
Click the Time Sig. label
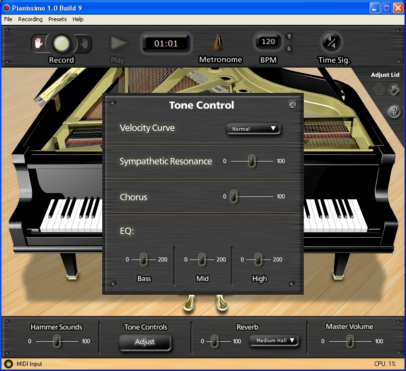coord(334,60)
